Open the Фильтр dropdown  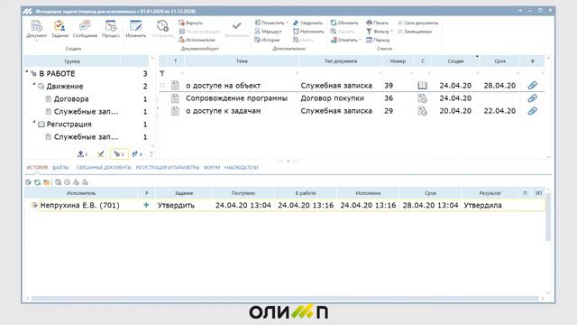click(x=380, y=32)
